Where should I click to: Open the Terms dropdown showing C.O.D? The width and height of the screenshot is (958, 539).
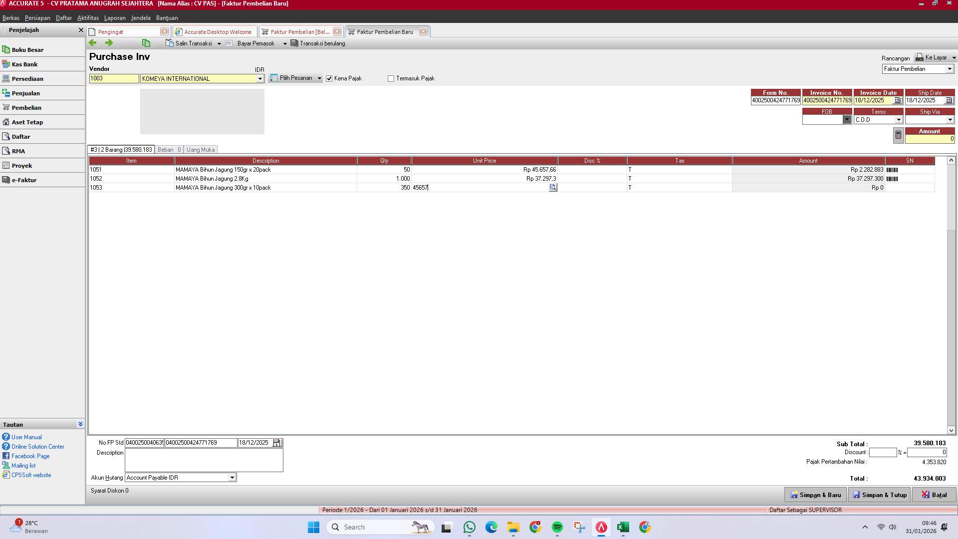[x=899, y=119]
